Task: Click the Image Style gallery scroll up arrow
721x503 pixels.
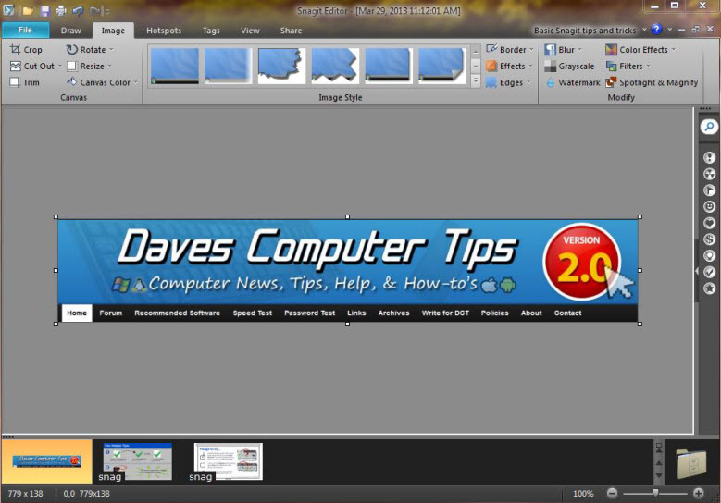Action: pos(476,51)
